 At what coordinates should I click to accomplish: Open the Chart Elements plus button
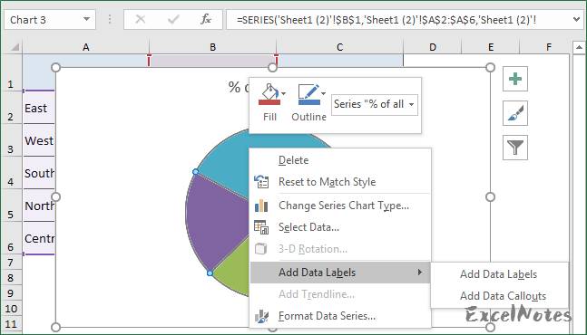[x=515, y=79]
